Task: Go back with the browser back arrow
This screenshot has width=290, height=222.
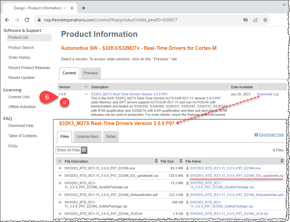Action: click(7, 20)
